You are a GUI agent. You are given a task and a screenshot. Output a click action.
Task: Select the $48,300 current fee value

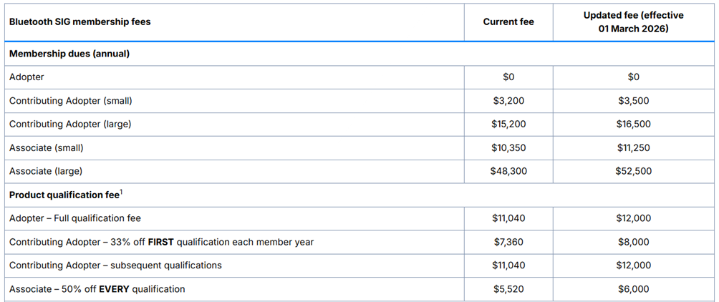coord(508,172)
